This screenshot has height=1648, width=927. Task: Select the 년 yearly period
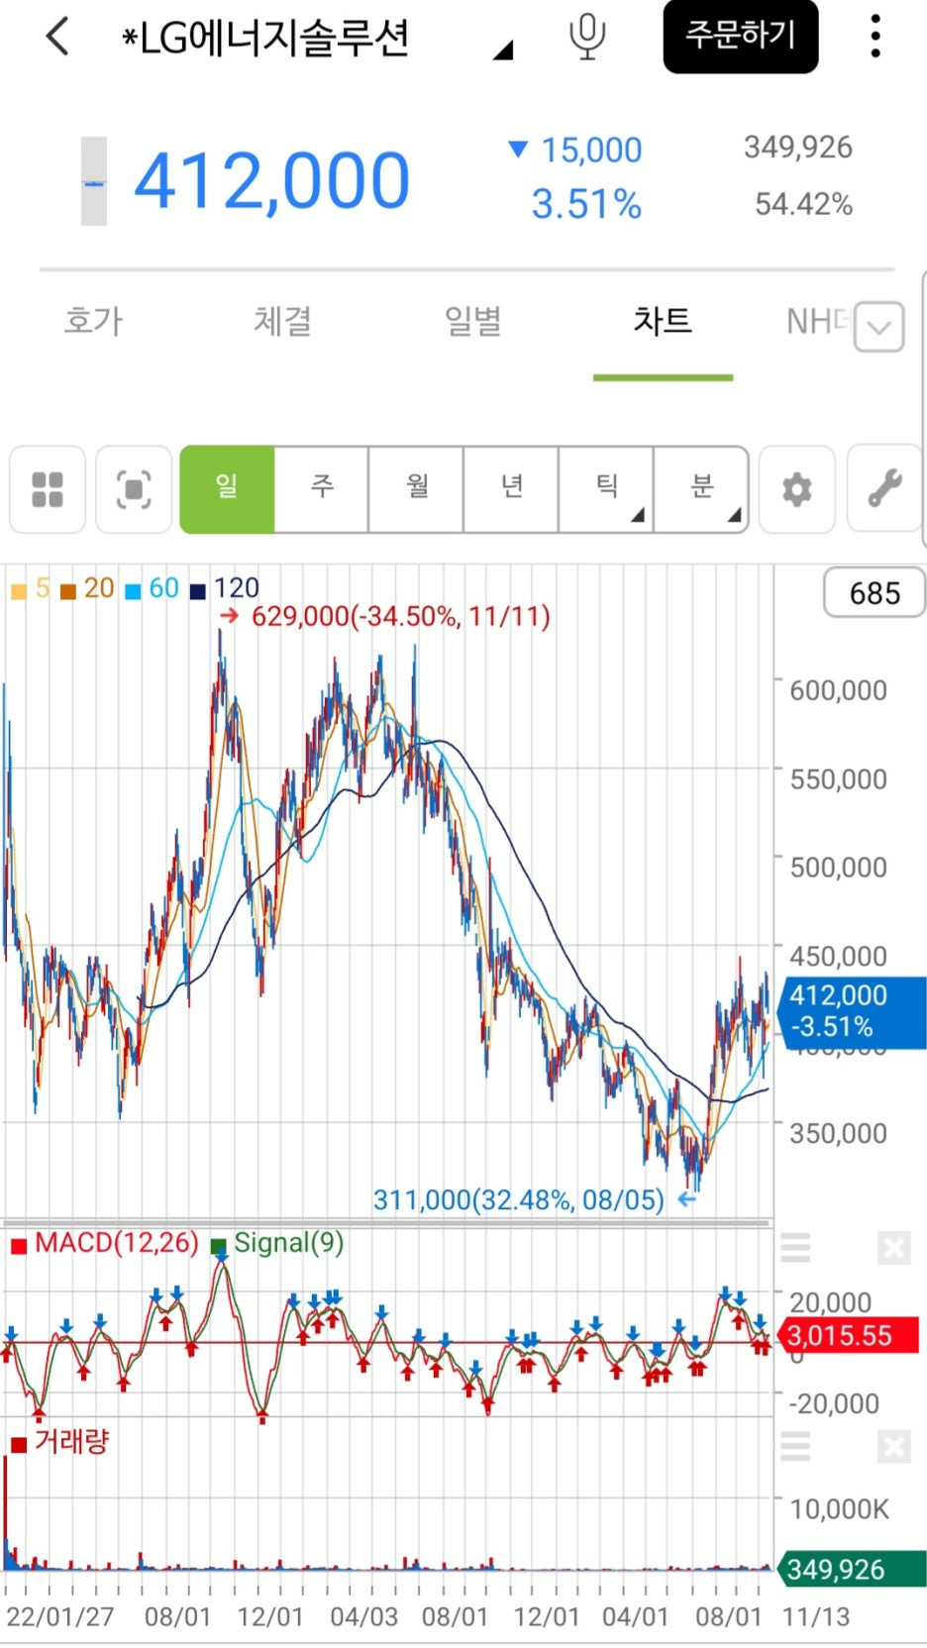point(511,489)
